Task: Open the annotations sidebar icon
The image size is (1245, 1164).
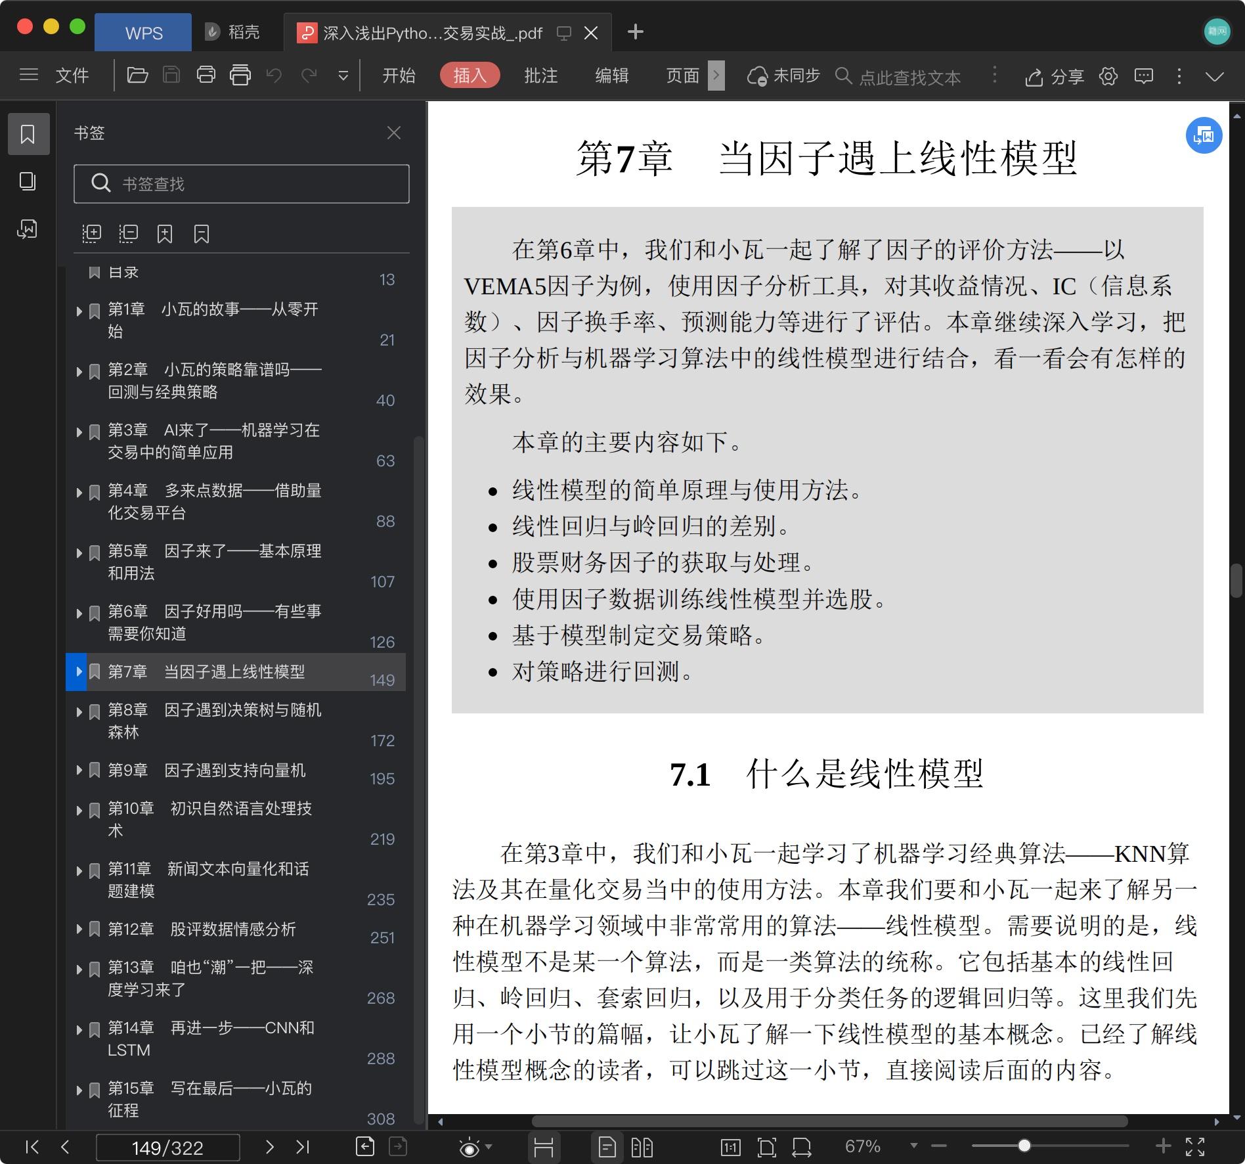Action: [x=28, y=229]
